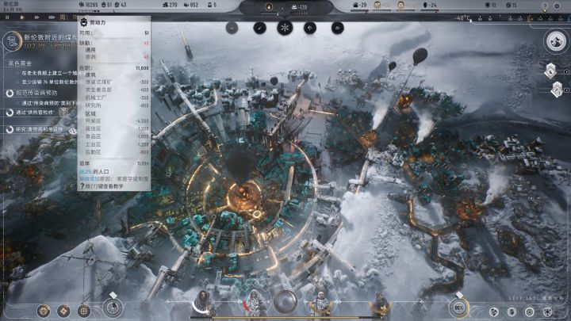Open the first bottom-left round menu button
This screenshot has height=321, width=571.
[x=44, y=311]
